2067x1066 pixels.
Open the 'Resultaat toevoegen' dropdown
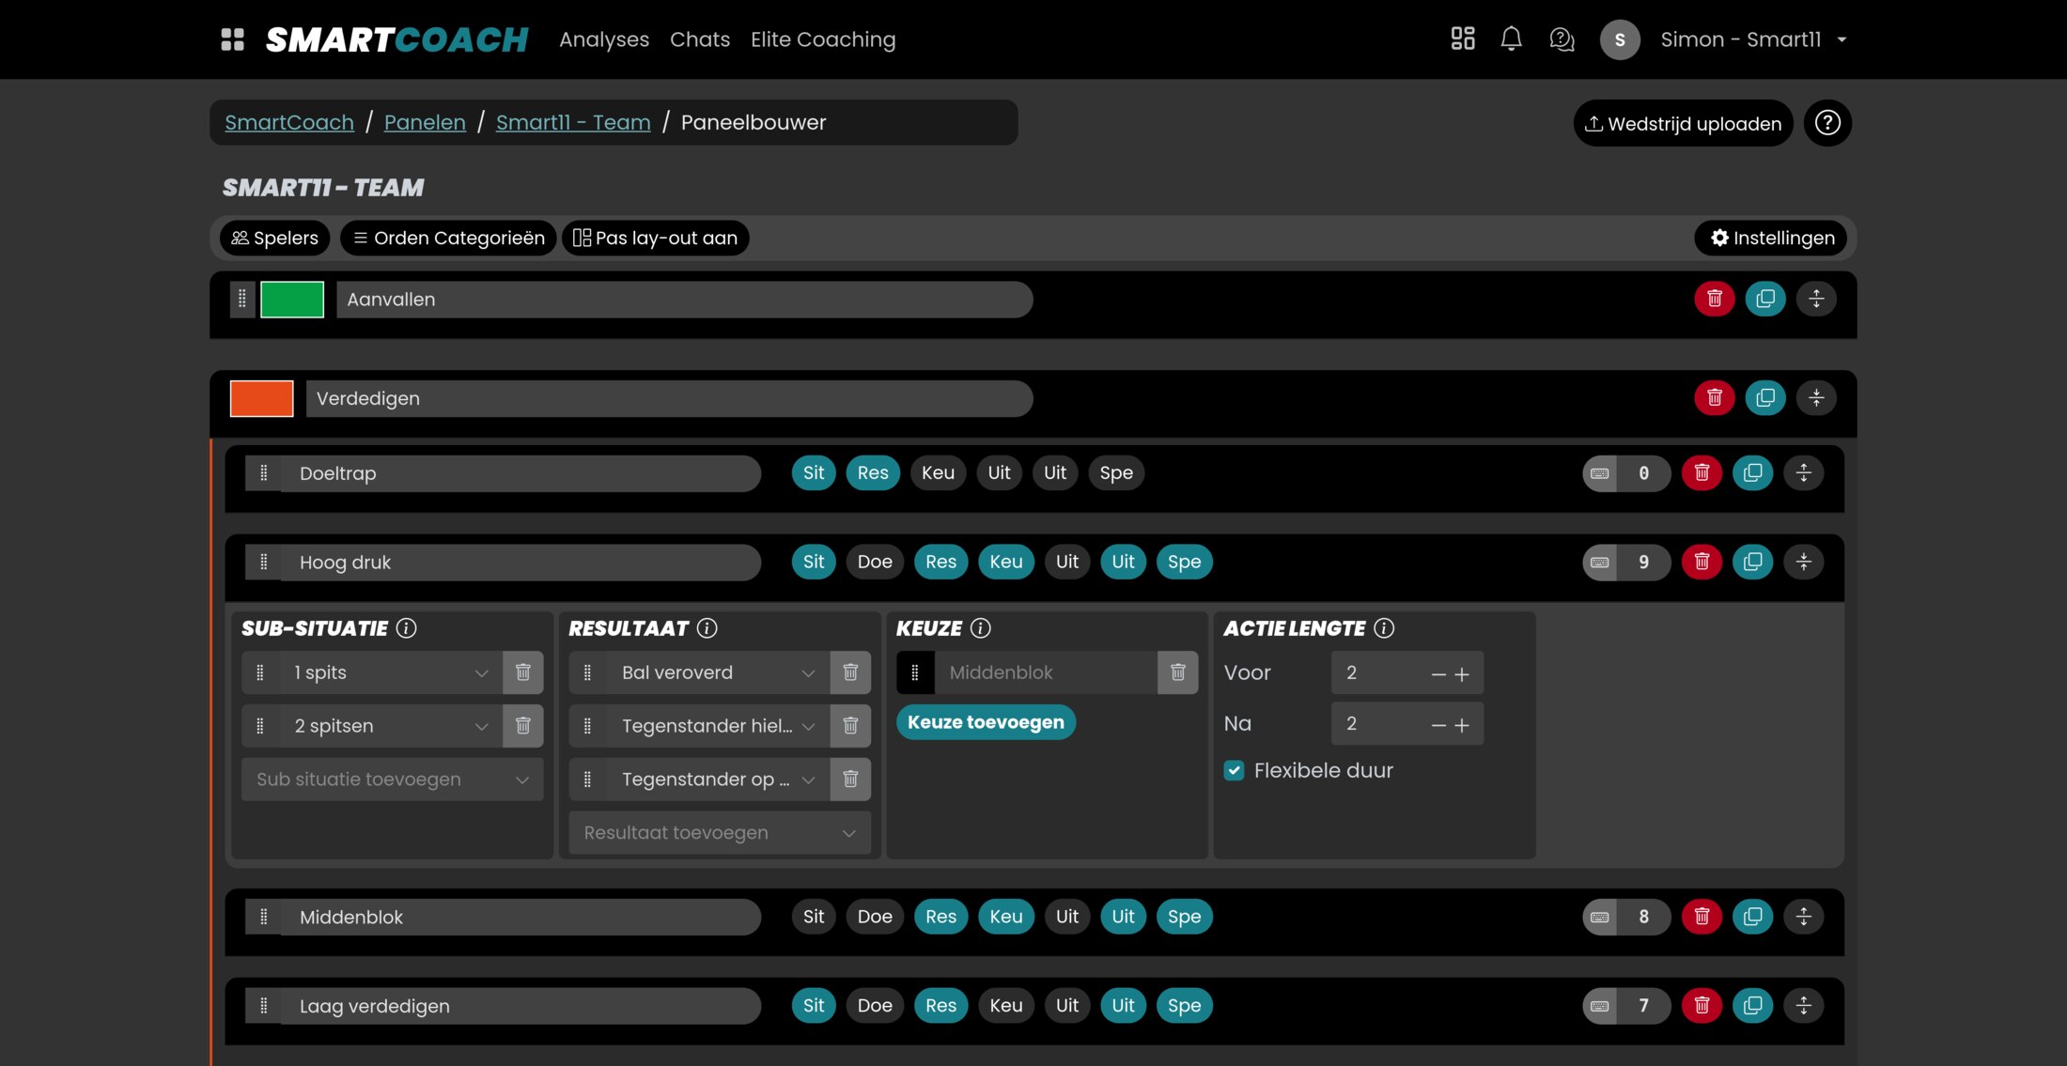pos(720,833)
